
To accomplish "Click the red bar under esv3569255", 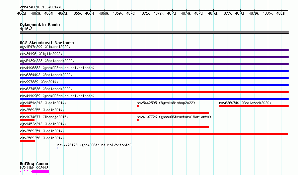I will pos(115,113).
